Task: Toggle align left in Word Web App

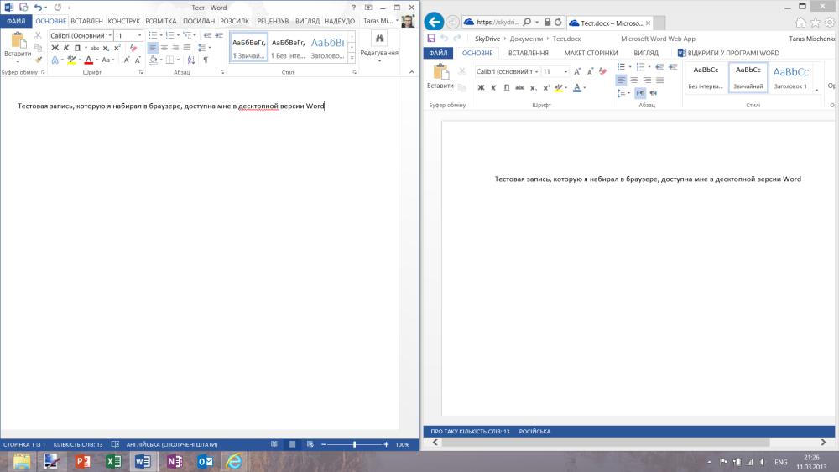Action: (621, 80)
